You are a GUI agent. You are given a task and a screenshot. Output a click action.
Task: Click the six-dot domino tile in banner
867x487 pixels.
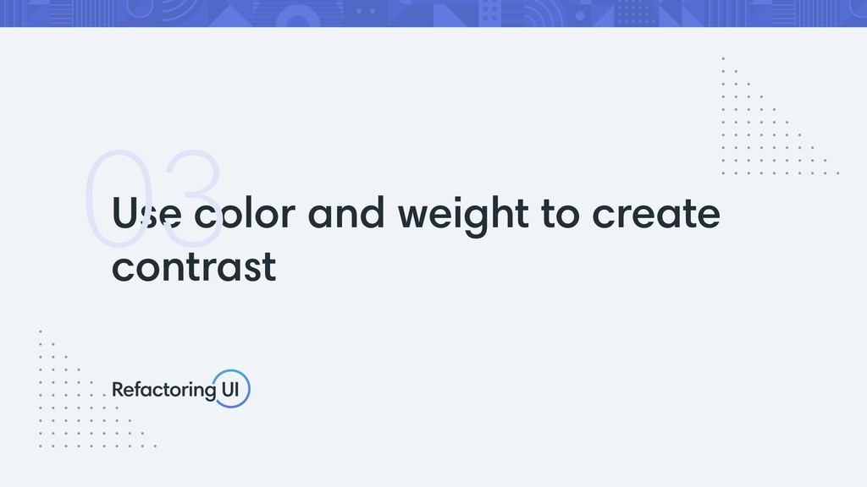(490, 13)
